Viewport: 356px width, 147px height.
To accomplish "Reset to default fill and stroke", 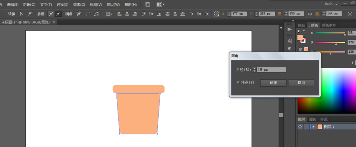I will click(299, 31).
